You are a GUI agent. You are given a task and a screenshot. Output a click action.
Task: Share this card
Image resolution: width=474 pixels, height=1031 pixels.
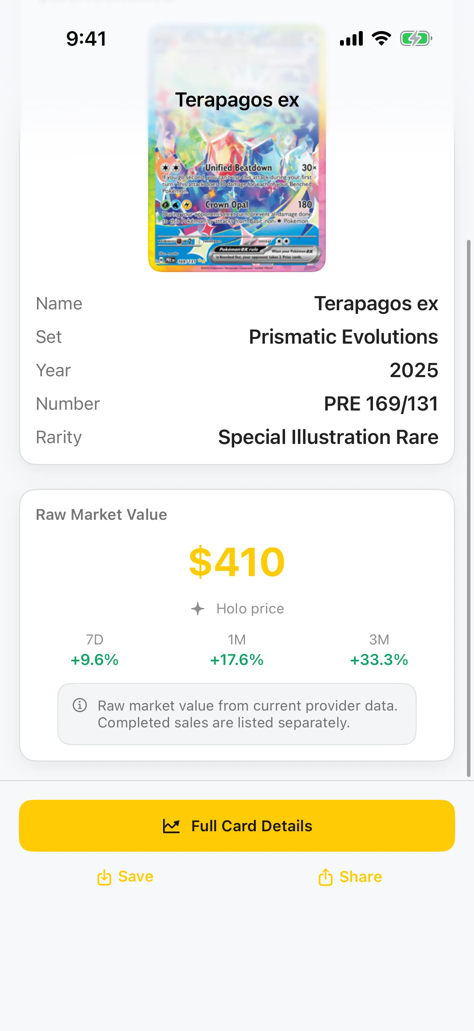coord(350,877)
